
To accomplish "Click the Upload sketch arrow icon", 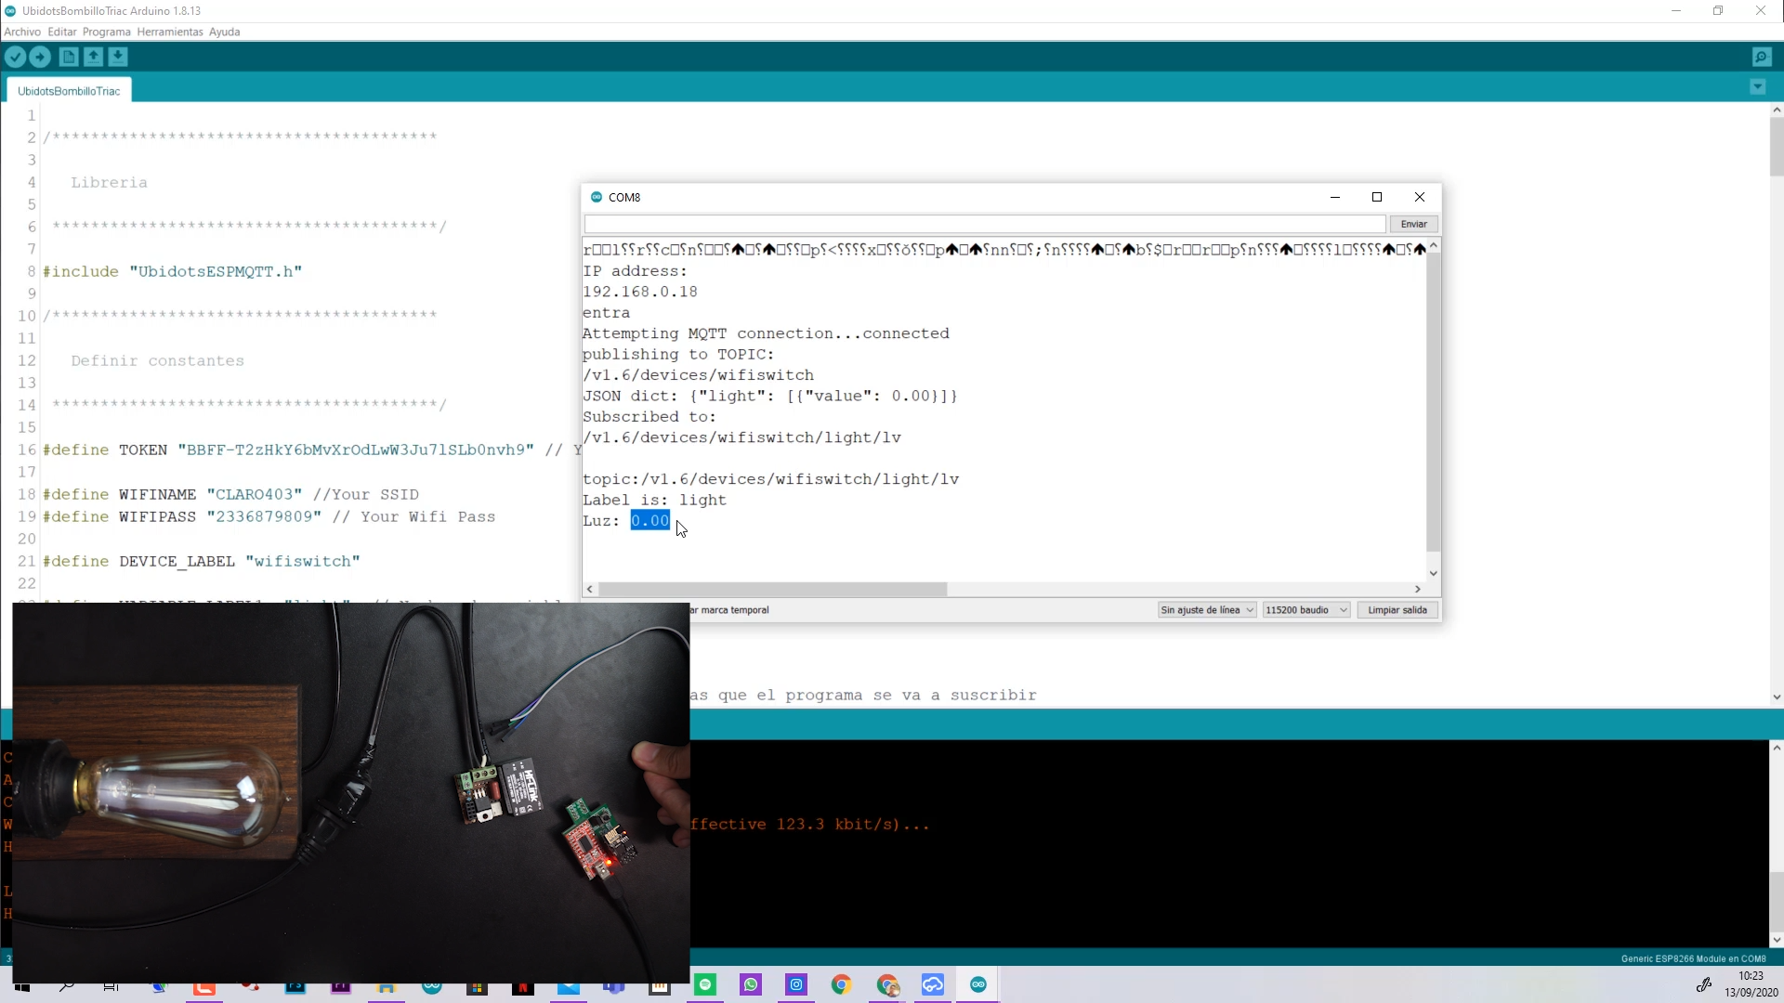I will tap(40, 58).
